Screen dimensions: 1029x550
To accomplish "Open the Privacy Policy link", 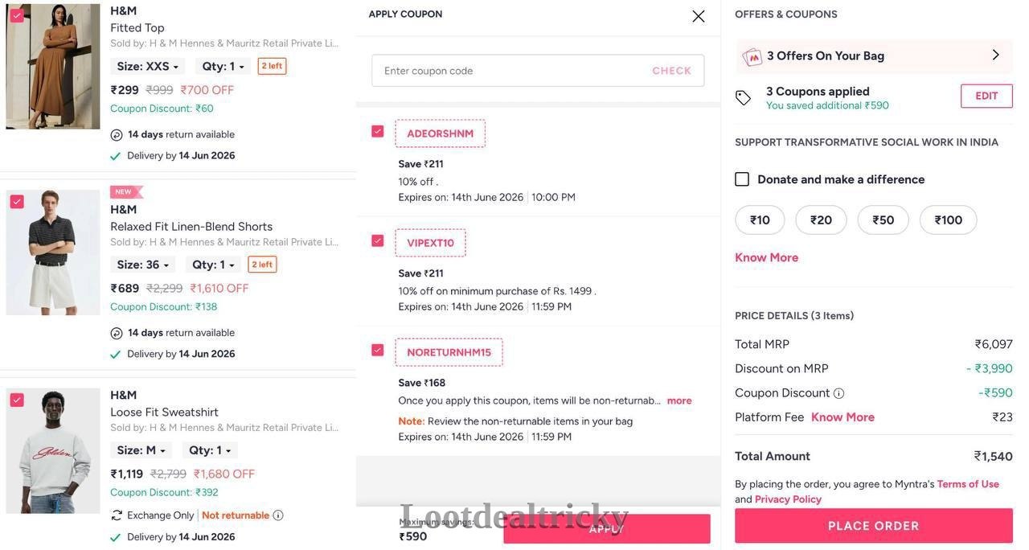I will pyautogui.click(x=788, y=499).
